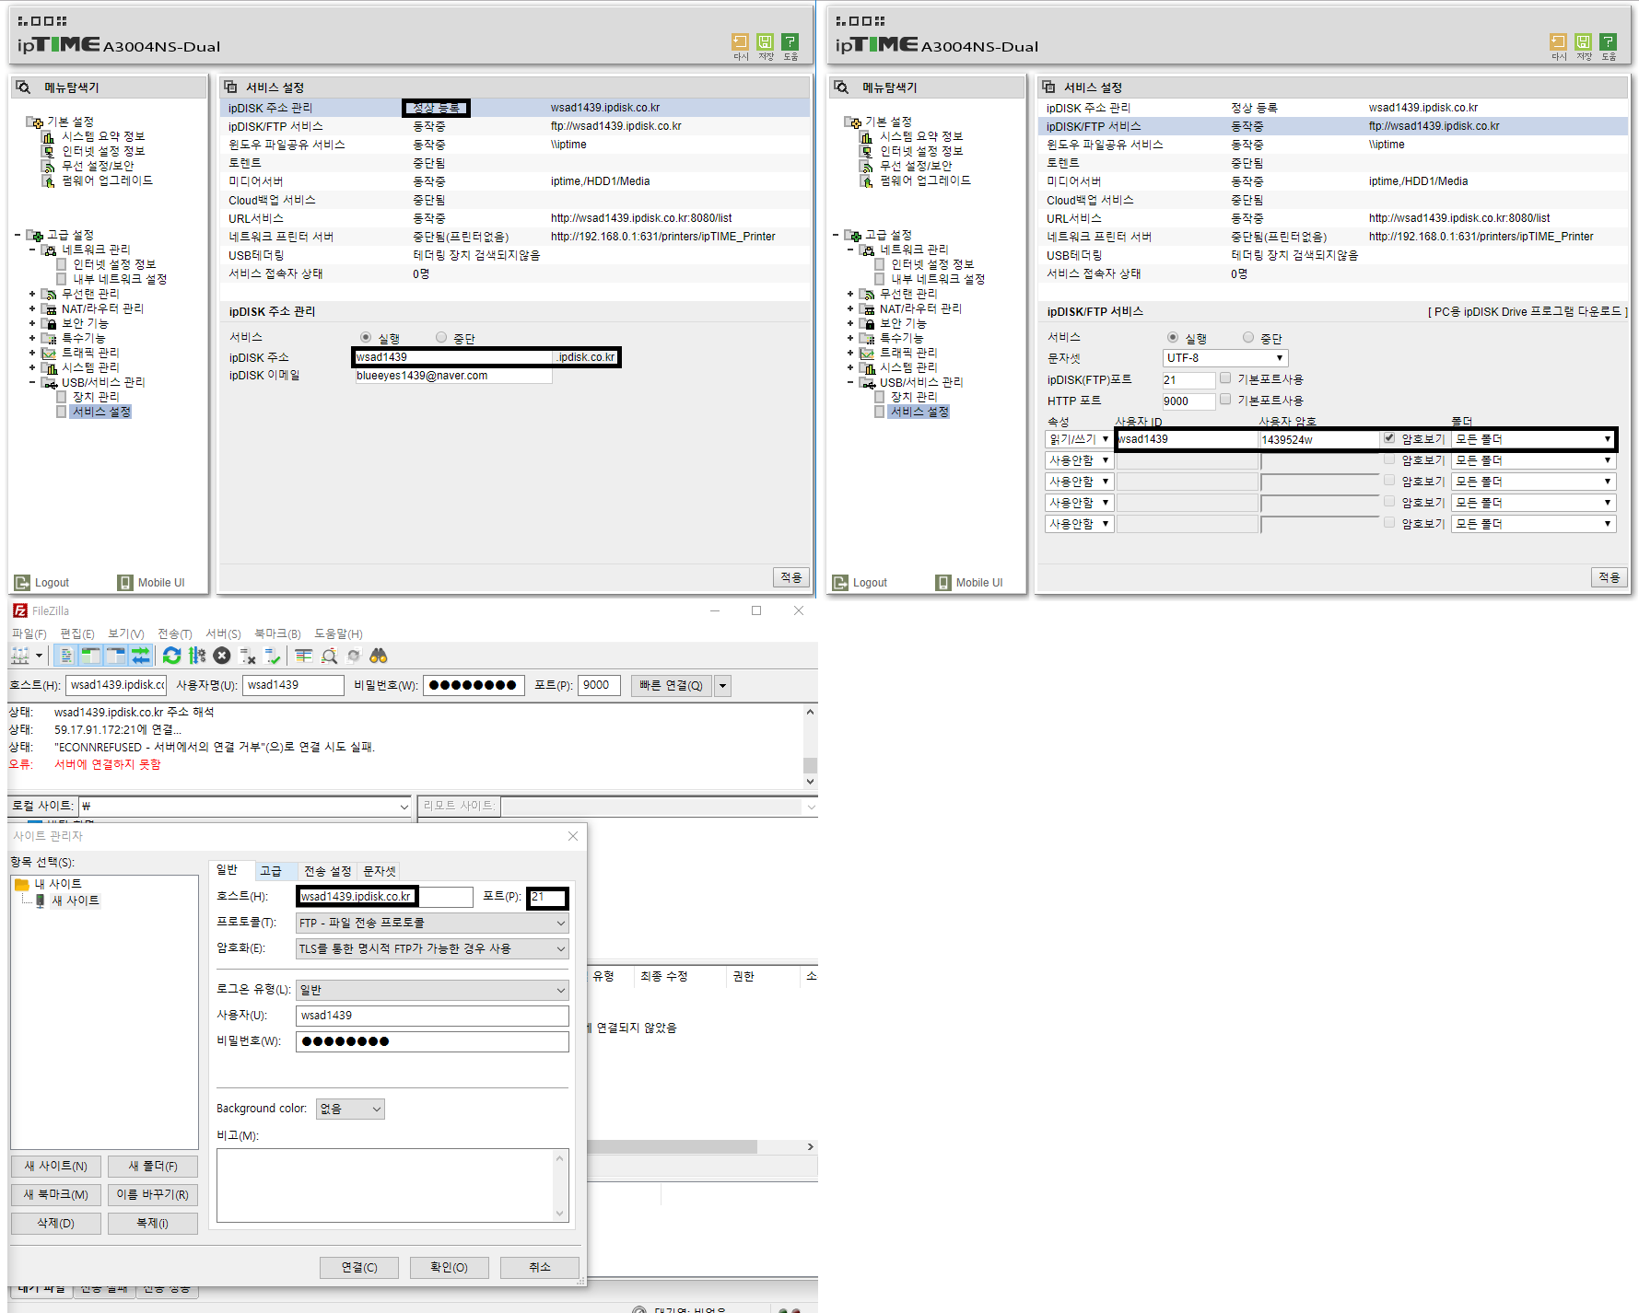Click 새 사이트(N) button
Screen dimensions: 1639x1313
click(56, 1167)
